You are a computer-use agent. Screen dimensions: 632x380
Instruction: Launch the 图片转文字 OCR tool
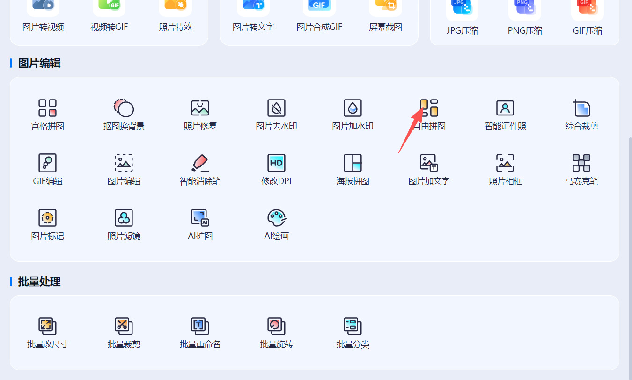(253, 16)
